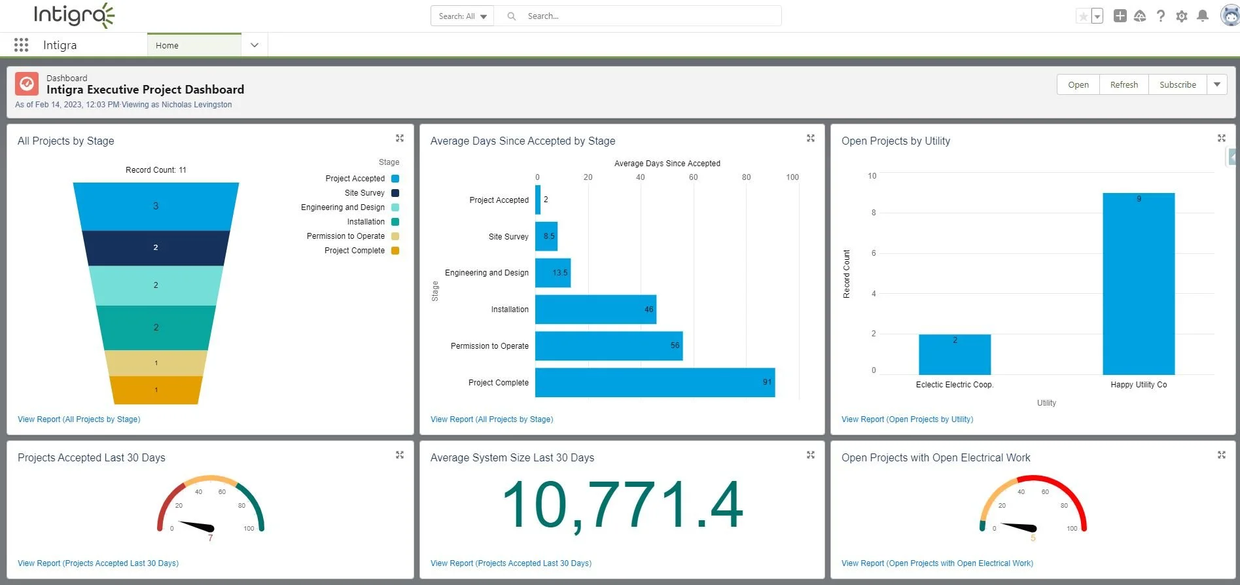Expand Average System Size widget

tap(811, 455)
